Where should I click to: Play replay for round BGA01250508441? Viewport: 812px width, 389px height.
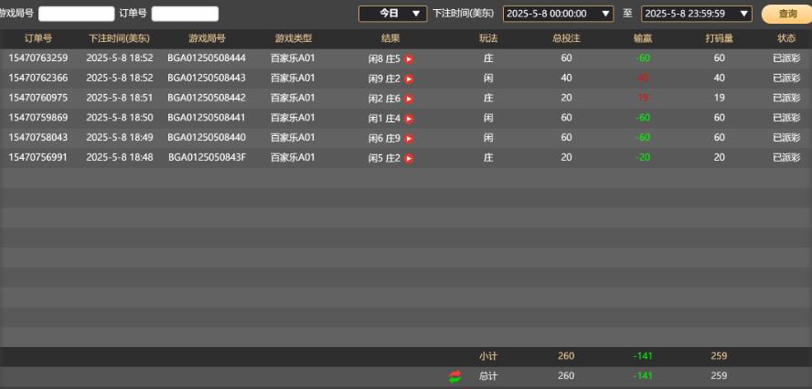(x=409, y=119)
